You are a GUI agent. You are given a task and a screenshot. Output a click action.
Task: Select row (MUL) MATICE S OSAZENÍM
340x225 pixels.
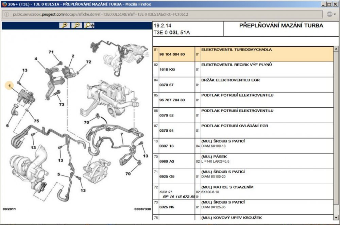pos(243,192)
